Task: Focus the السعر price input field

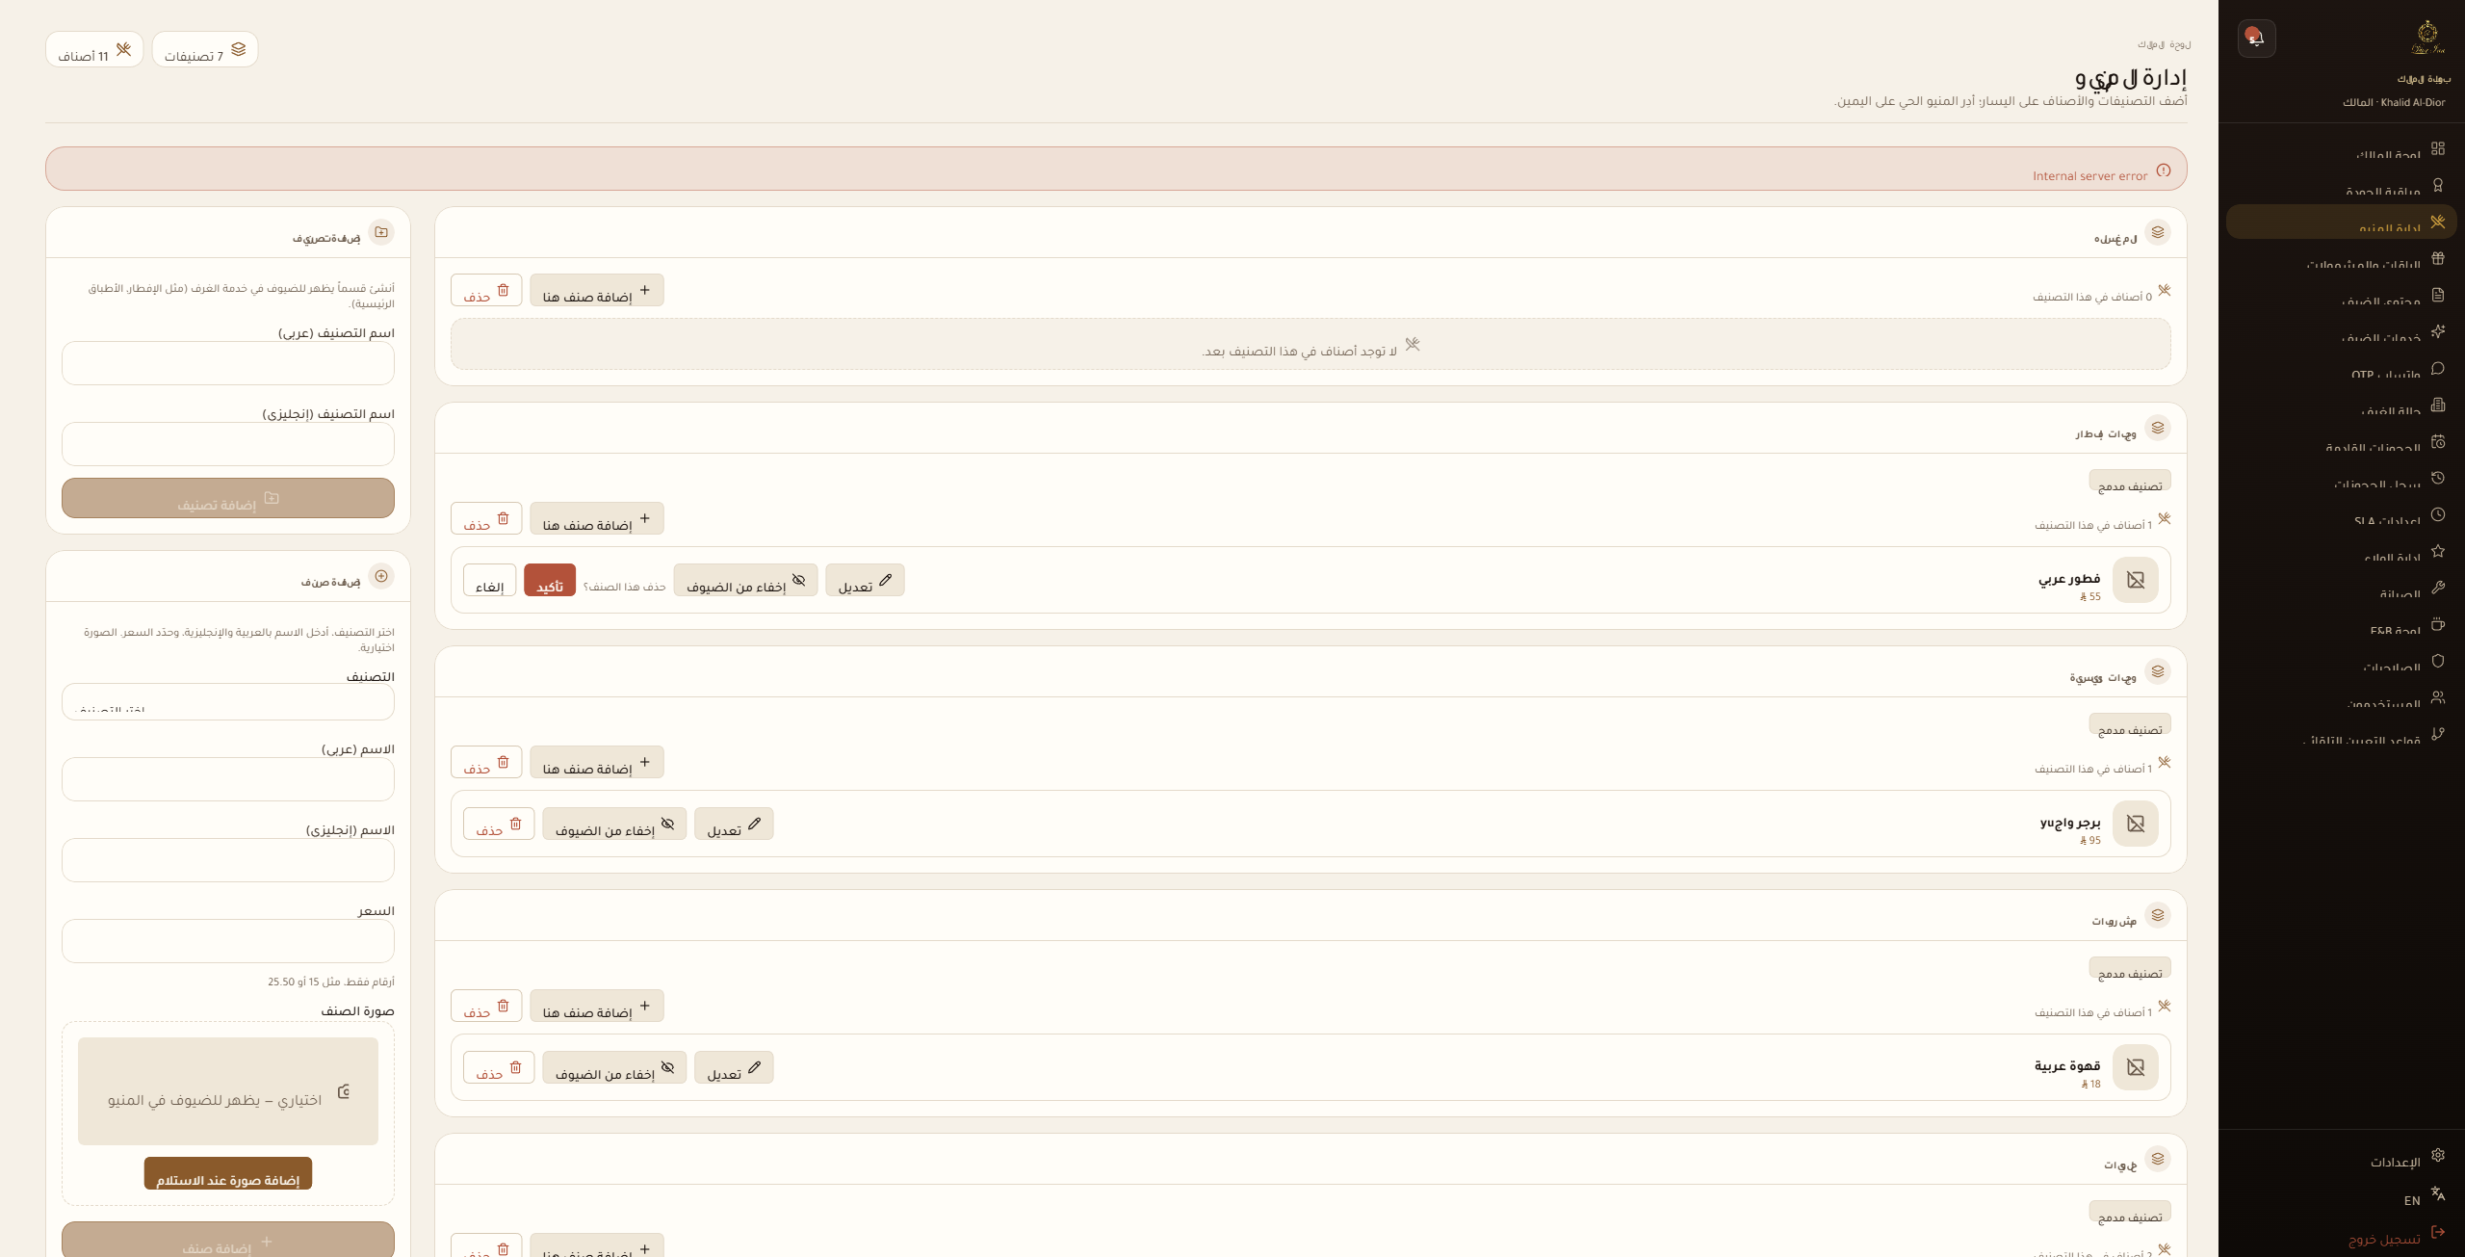Action: pyautogui.click(x=228, y=941)
